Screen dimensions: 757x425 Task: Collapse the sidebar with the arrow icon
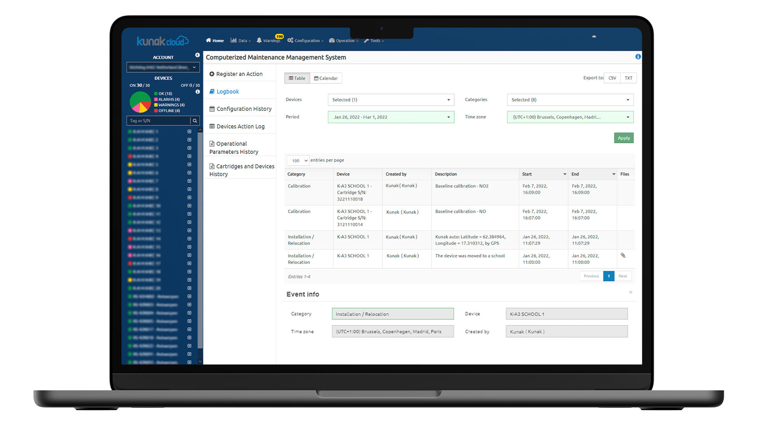(198, 55)
